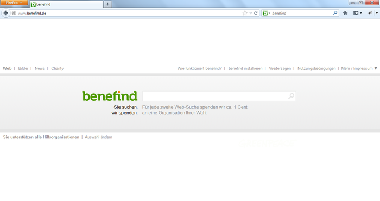Expand 'Mehr / Impressum' dropdown
The height and width of the screenshot is (201, 380).
pos(359,68)
